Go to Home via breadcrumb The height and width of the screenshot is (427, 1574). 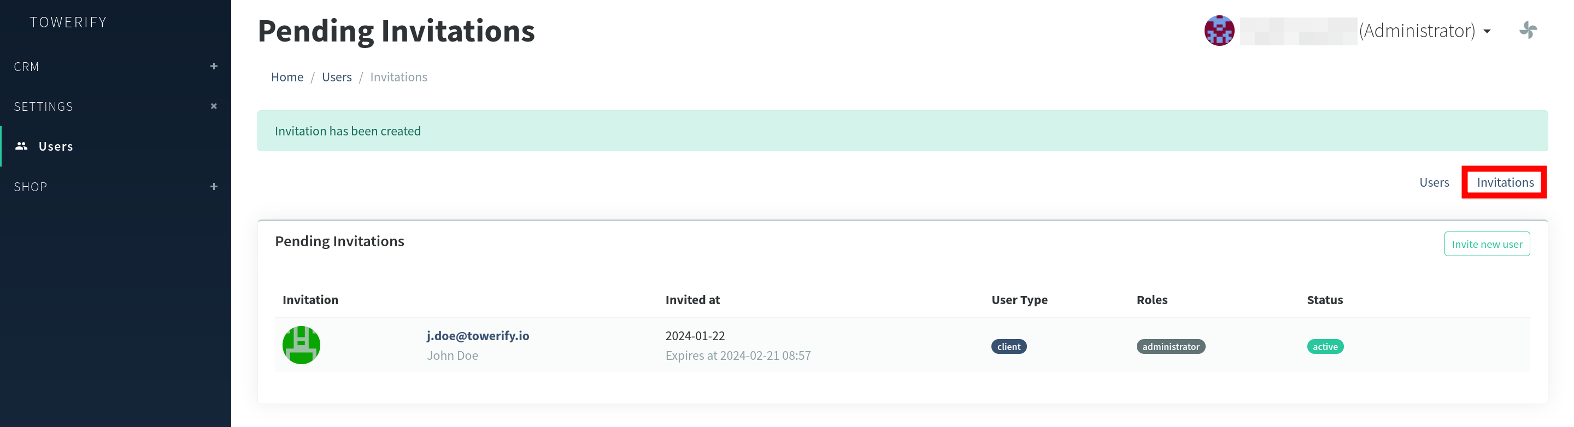[286, 77]
